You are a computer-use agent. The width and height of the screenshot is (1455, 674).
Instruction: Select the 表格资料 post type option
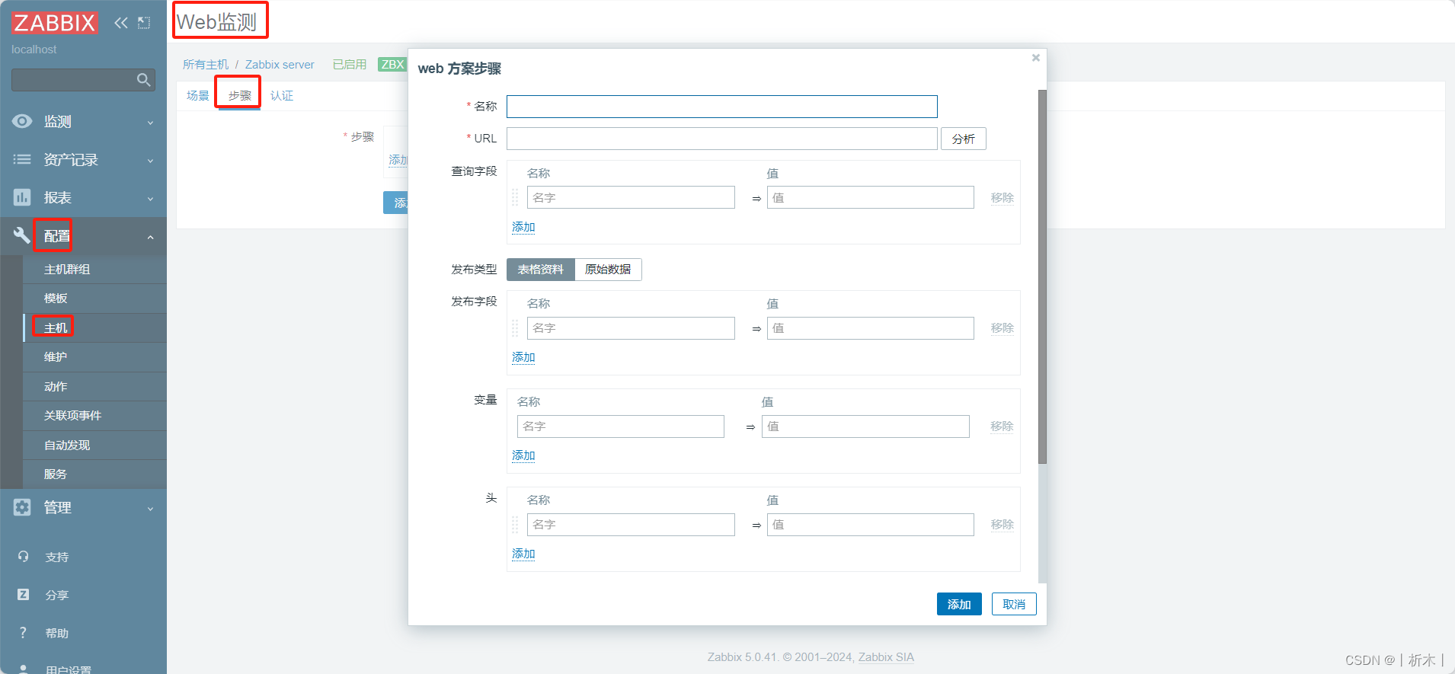[x=541, y=270]
